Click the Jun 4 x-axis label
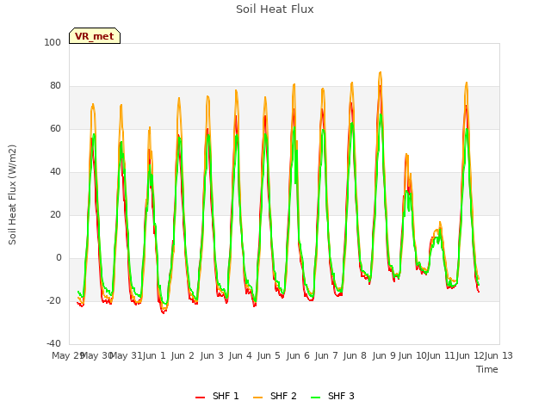 (240, 355)
